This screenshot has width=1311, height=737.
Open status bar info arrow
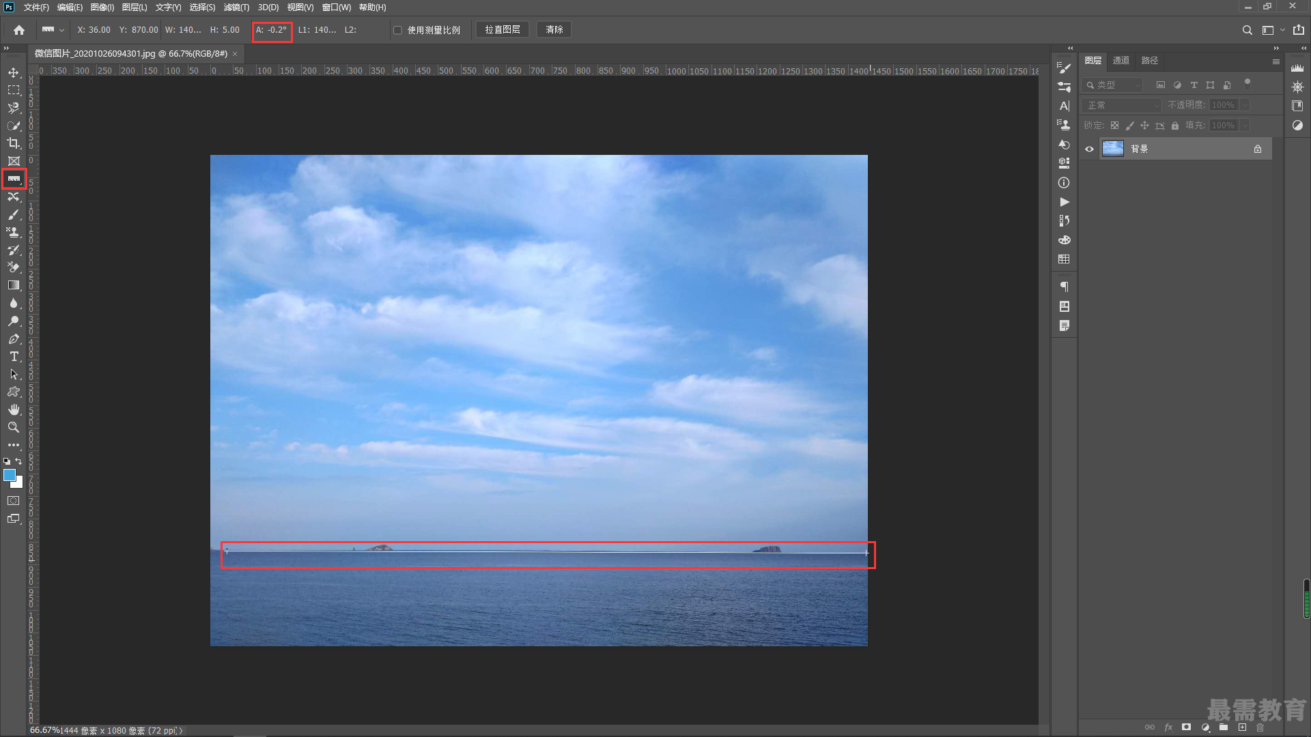(181, 731)
